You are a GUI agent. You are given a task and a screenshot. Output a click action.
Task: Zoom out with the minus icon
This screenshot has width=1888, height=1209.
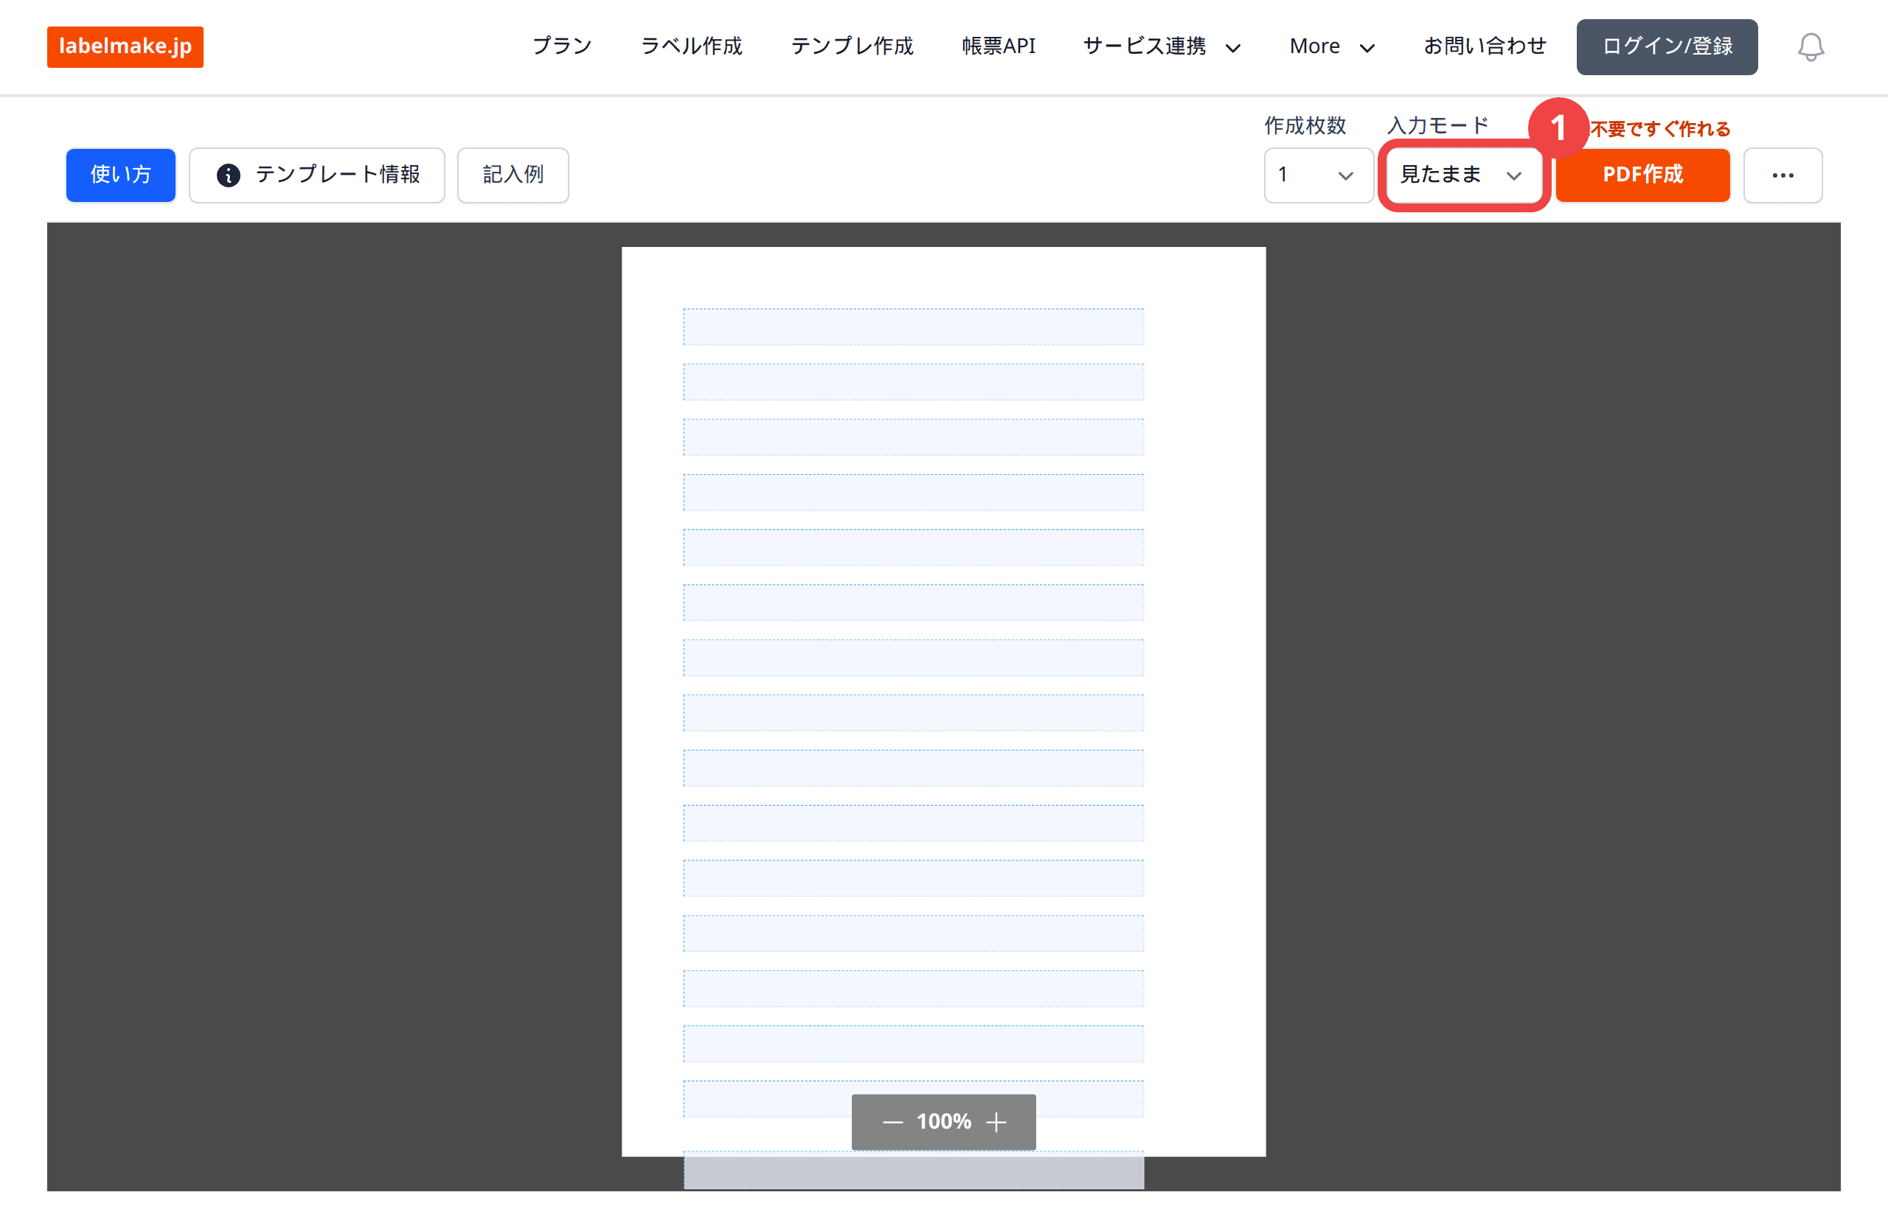tap(892, 1122)
